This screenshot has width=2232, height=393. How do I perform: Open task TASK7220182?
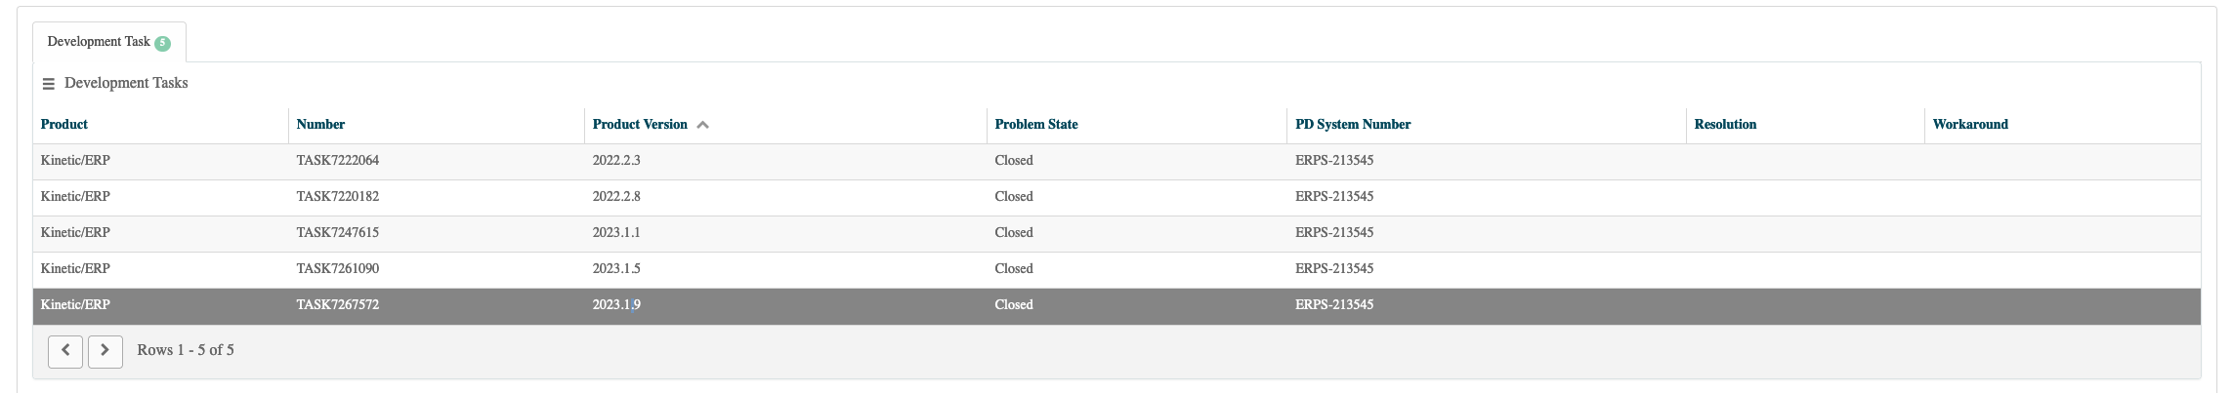click(338, 196)
